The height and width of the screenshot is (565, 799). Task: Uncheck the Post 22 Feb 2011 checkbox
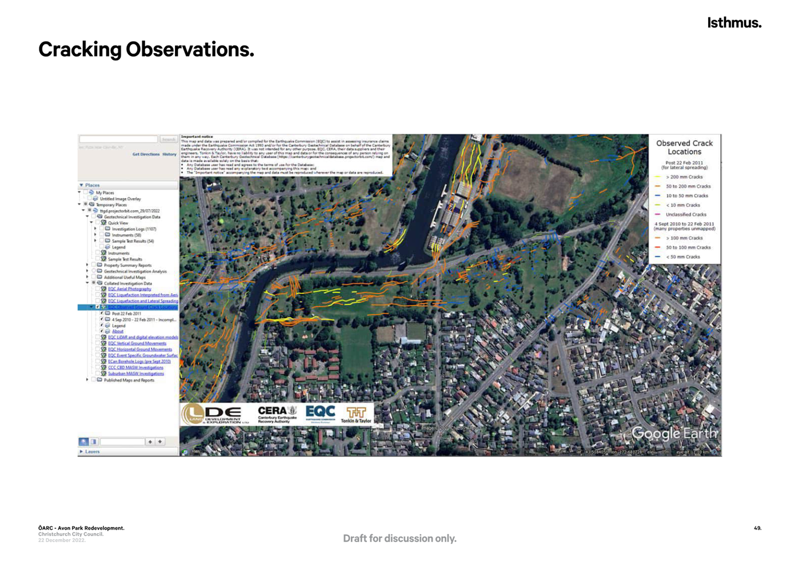tap(102, 313)
